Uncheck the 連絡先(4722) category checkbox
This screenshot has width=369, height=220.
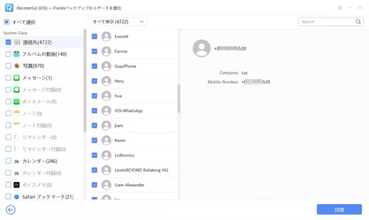click(8, 42)
